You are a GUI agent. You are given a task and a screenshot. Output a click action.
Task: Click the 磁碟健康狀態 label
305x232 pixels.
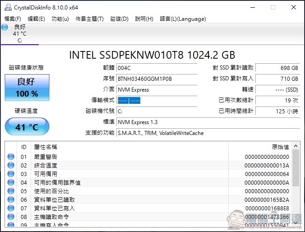26,68
